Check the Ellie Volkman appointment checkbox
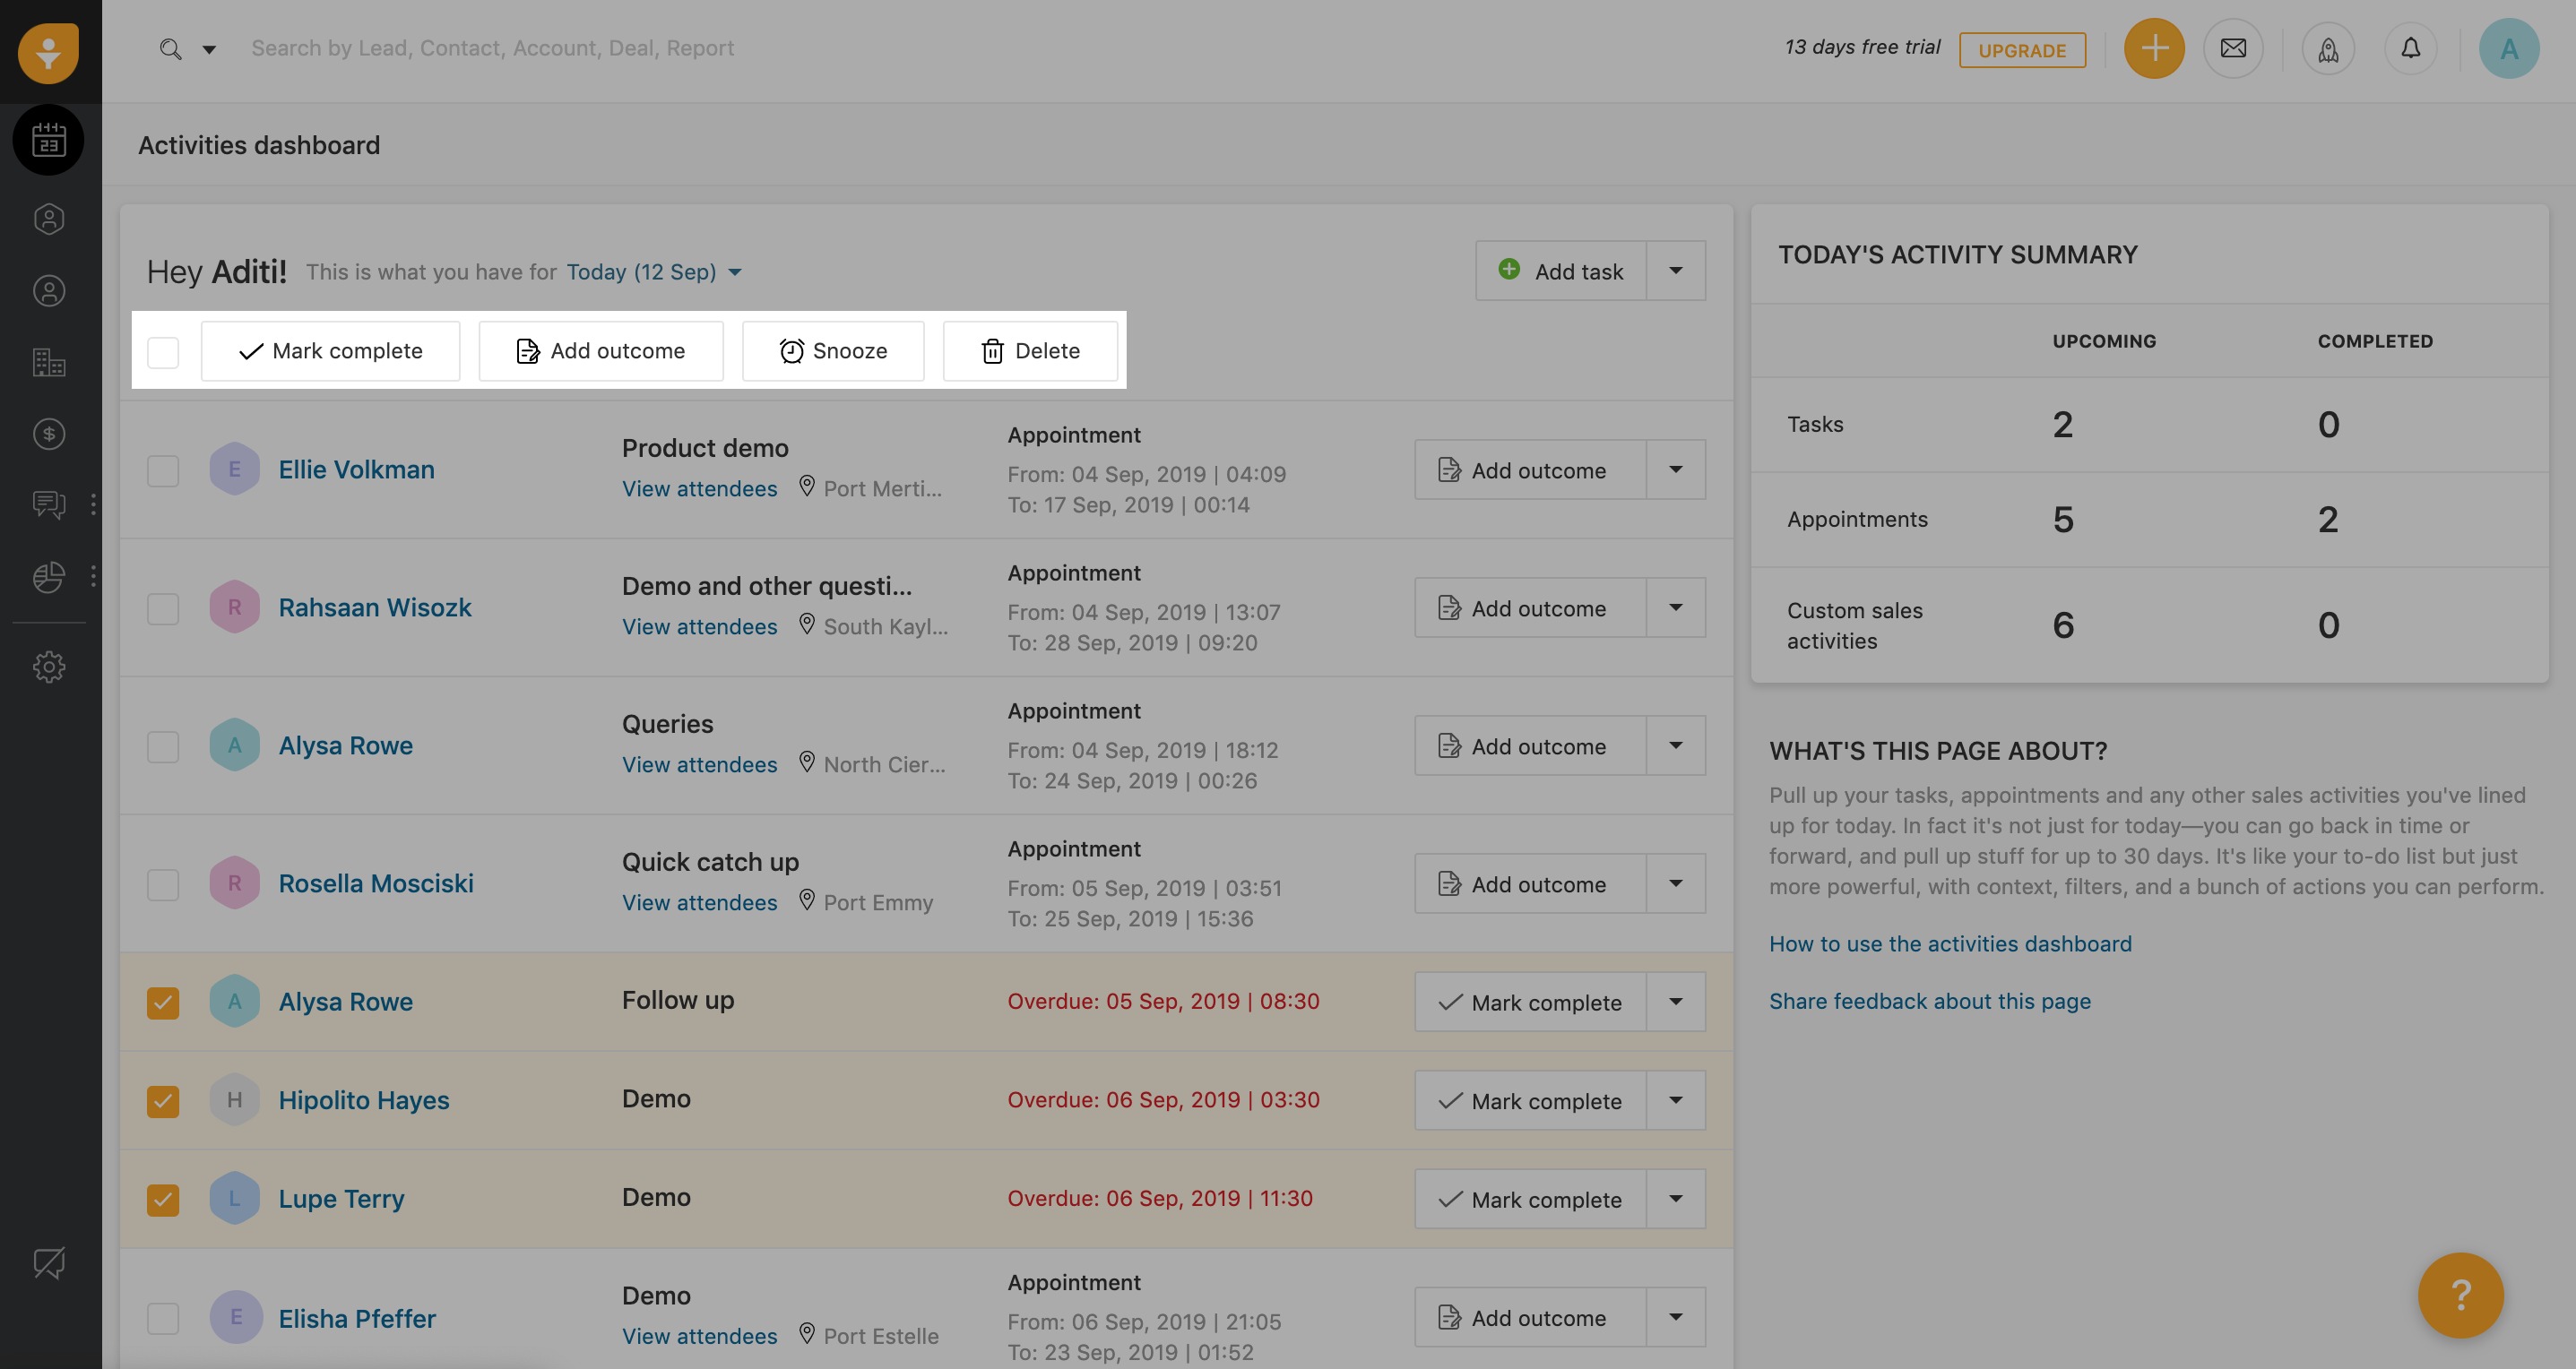2576x1369 pixels. [163, 469]
